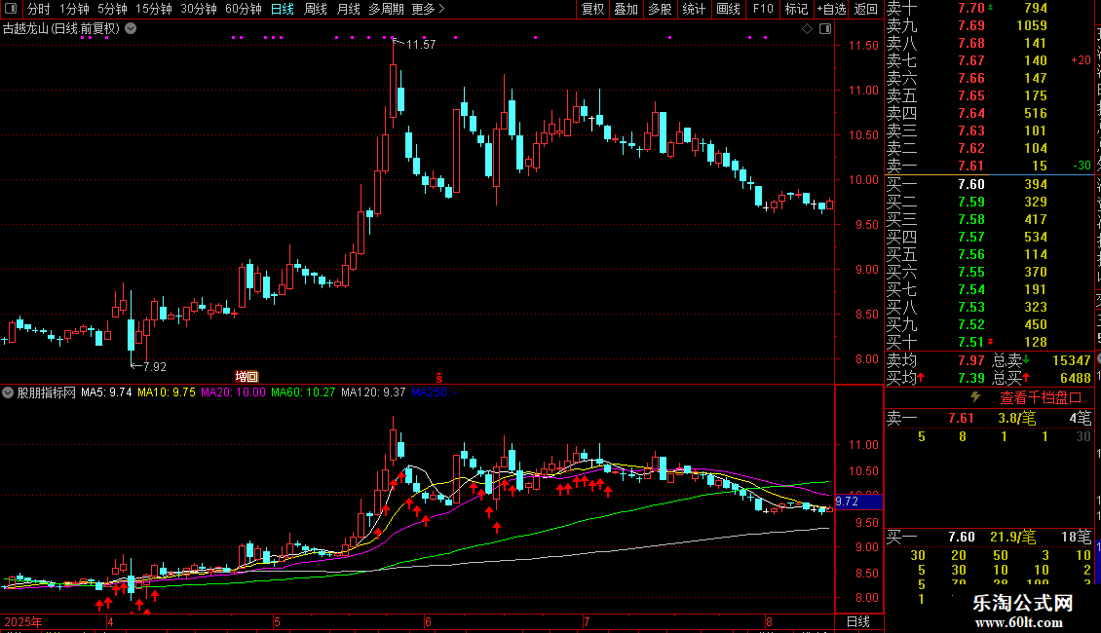Click the MA20: 10.00 value

point(233,392)
